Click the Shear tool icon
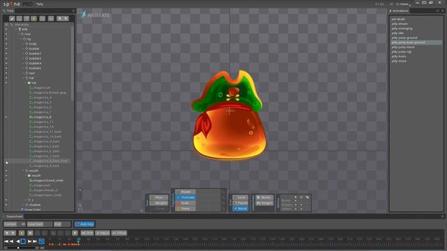The image size is (447, 251). tap(179, 208)
